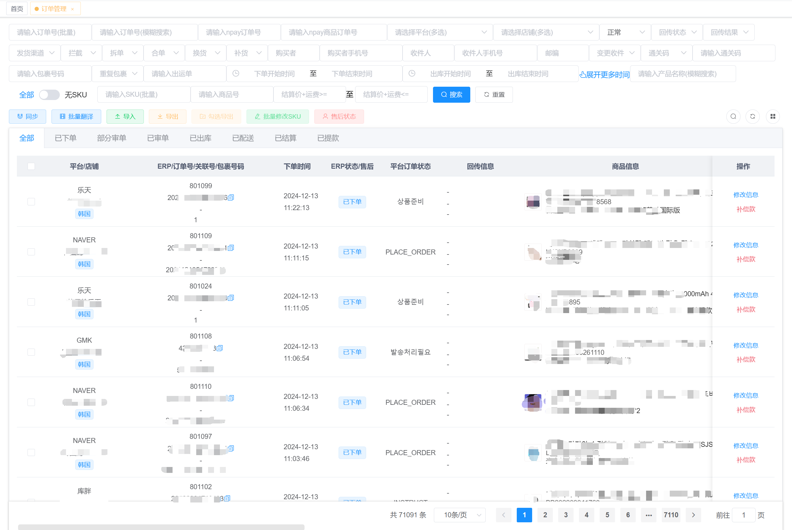This screenshot has width=792, height=530.
Task: Click the horizontal scrollbar at bottom
Action: tap(161, 527)
